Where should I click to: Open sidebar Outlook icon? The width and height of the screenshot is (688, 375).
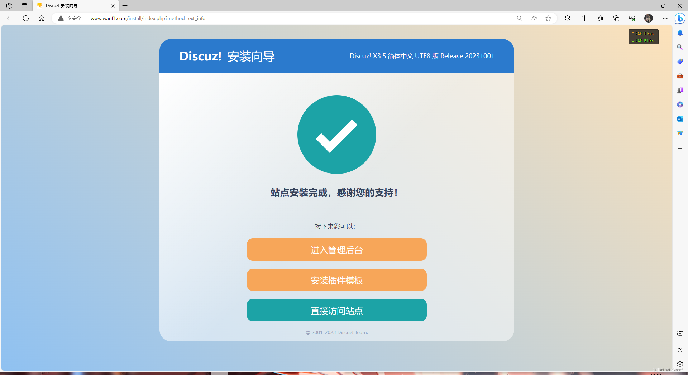click(x=680, y=119)
